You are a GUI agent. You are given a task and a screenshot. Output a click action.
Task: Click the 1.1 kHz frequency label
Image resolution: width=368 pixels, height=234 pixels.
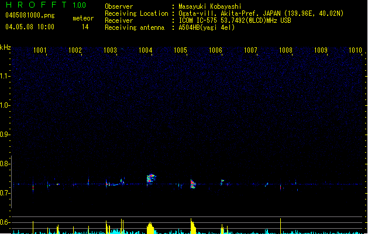[x=4, y=76]
